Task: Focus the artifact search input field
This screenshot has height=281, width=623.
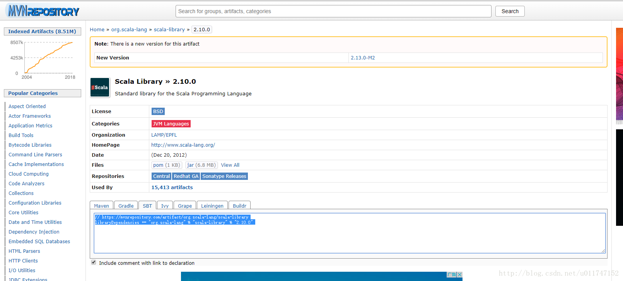Action: [x=333, y=11]
